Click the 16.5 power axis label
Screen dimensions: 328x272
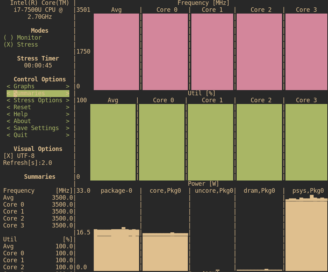tap(83, 232)
